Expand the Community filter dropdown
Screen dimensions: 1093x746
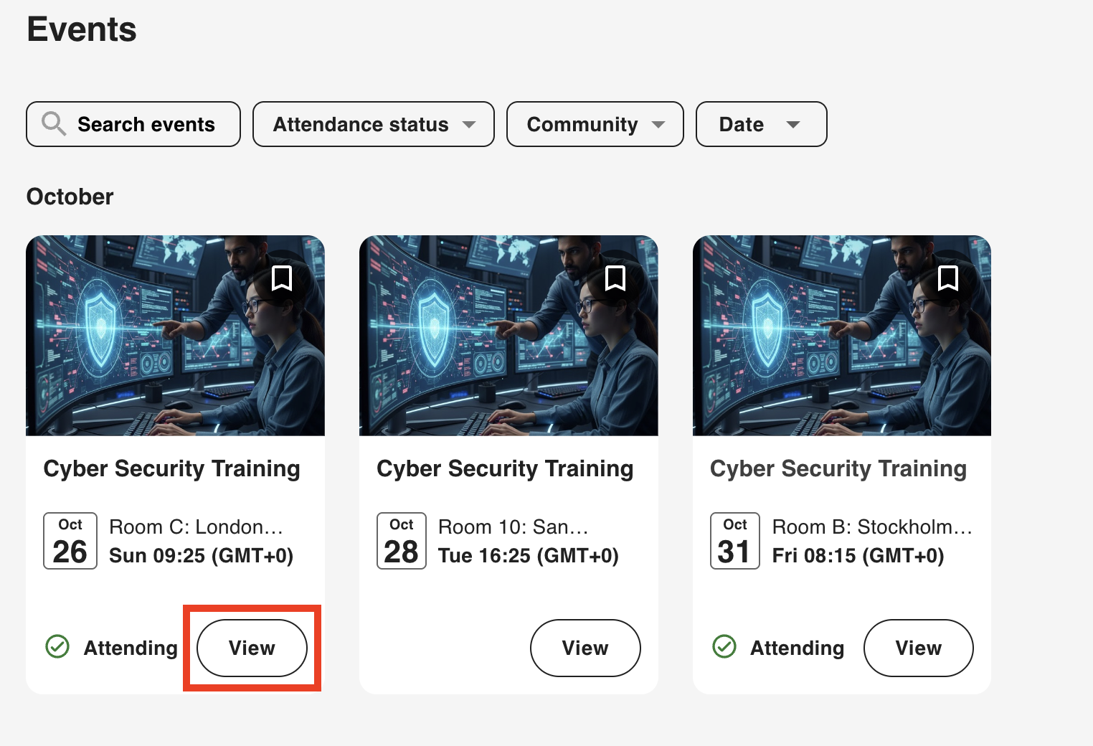[x=595, y=124]
